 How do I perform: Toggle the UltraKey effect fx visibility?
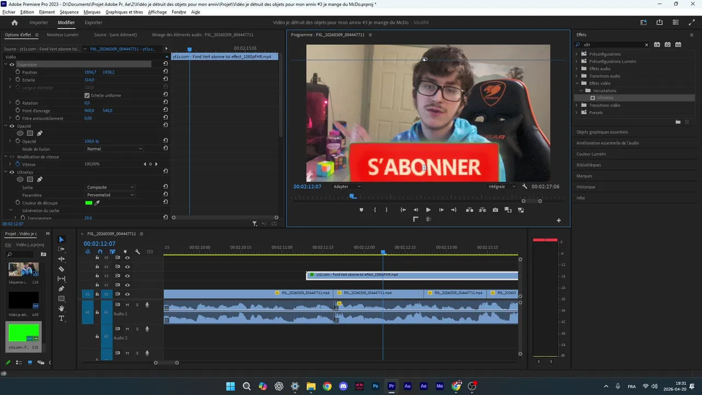pos(12,172)
